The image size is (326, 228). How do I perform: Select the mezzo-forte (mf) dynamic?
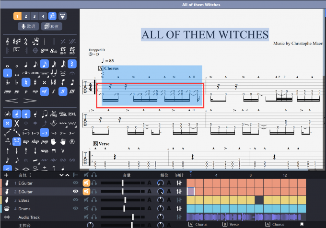pyautogui.click(x=44, y=91)
